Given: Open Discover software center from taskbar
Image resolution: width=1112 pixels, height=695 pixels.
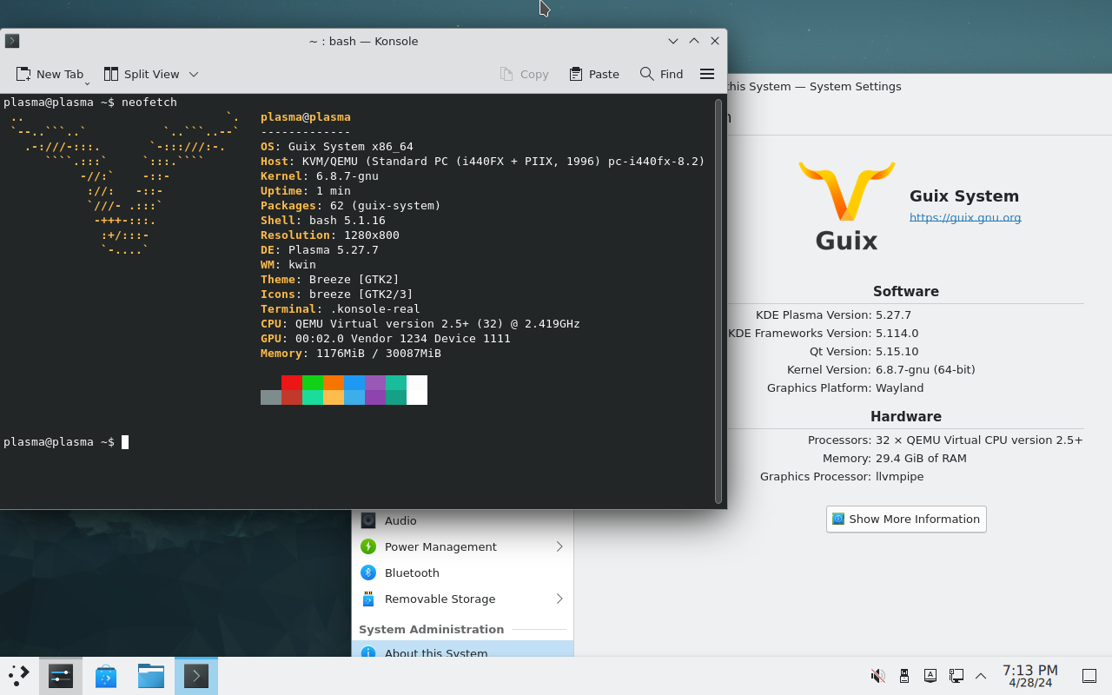Looking at the screenshot, I should coord(106,676).
